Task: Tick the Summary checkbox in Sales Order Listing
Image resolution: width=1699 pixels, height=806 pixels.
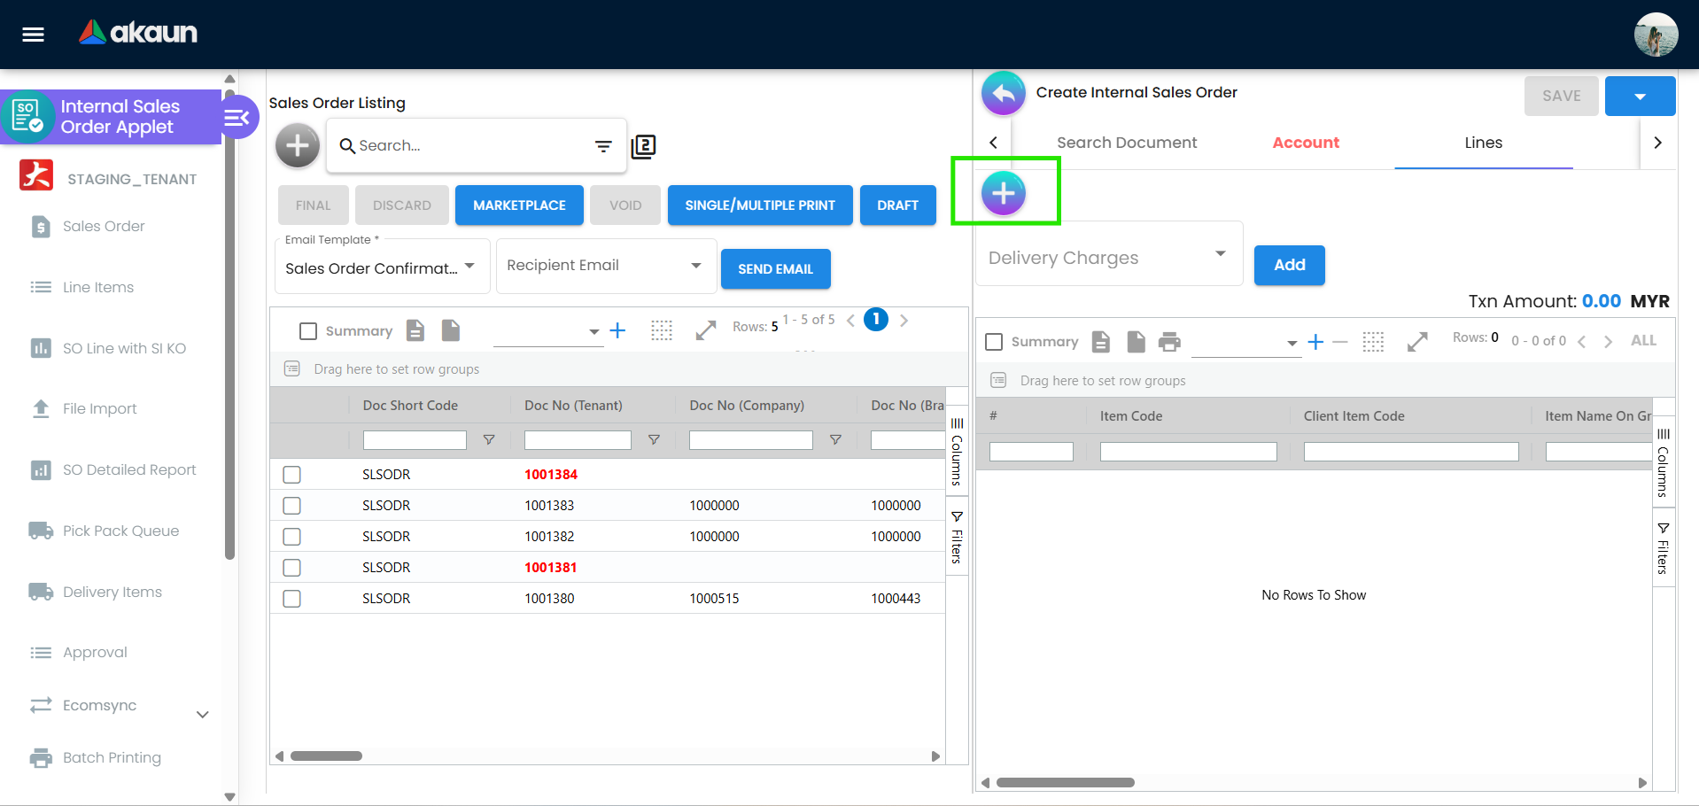Action: click(308, 331)
